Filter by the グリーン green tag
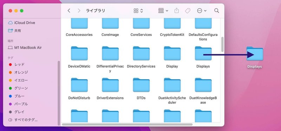This screenshot has width=281, height=131. 19,88
